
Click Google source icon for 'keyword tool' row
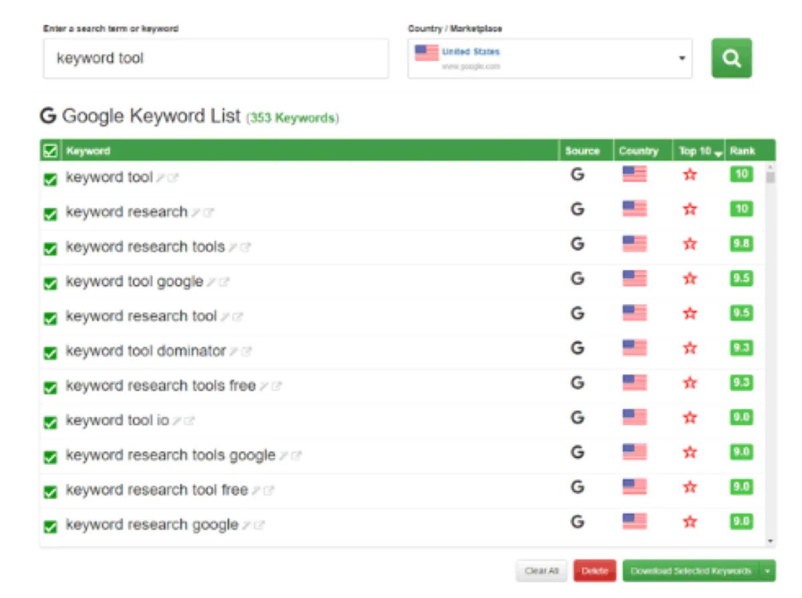coord(577,174)
